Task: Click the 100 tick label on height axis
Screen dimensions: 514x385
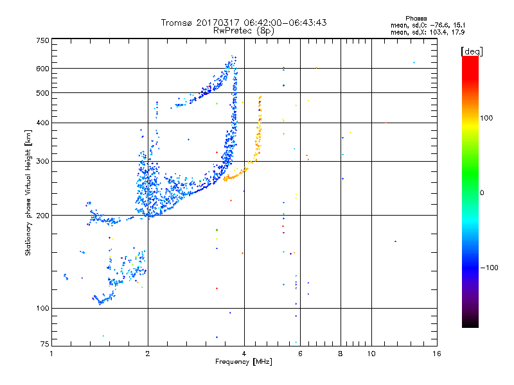Action: point(42,308)
